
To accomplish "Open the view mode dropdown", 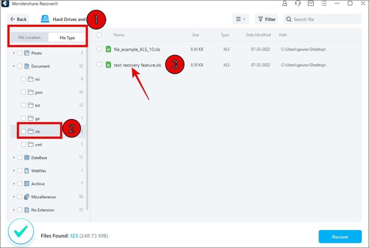I will 241,19.
